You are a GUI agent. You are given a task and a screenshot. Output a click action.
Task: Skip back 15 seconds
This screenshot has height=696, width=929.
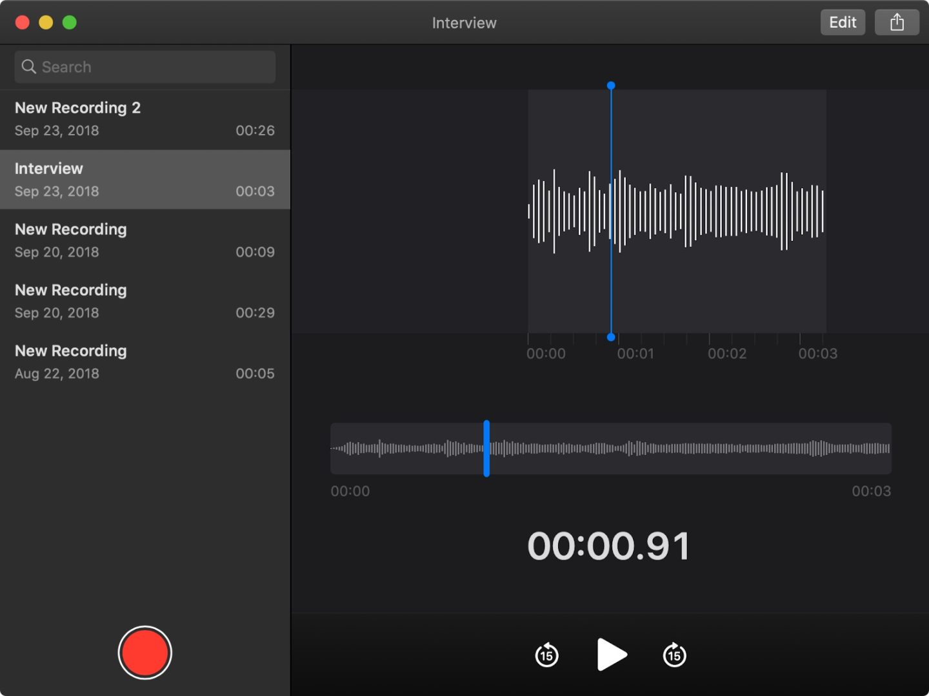tap(546, 655)
